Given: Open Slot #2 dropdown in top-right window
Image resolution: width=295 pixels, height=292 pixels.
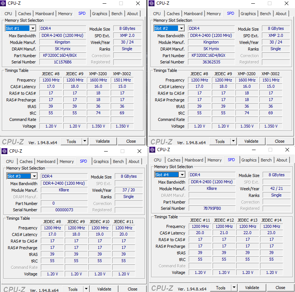Looking at the screenshot, I should coord(181,28).
